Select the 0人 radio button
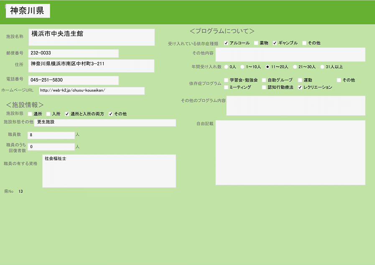 pyautogui.click(x=226, y=67)
